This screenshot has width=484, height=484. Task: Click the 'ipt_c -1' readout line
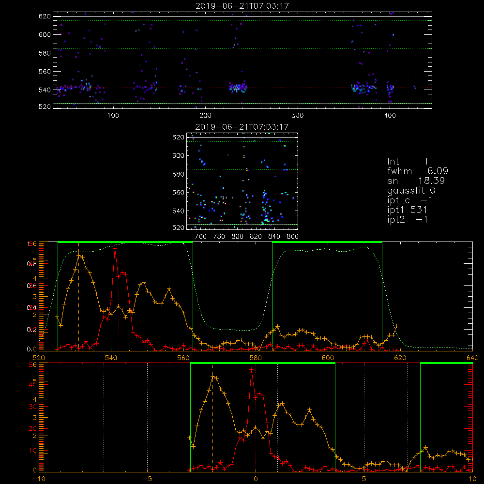click(409, 200)
